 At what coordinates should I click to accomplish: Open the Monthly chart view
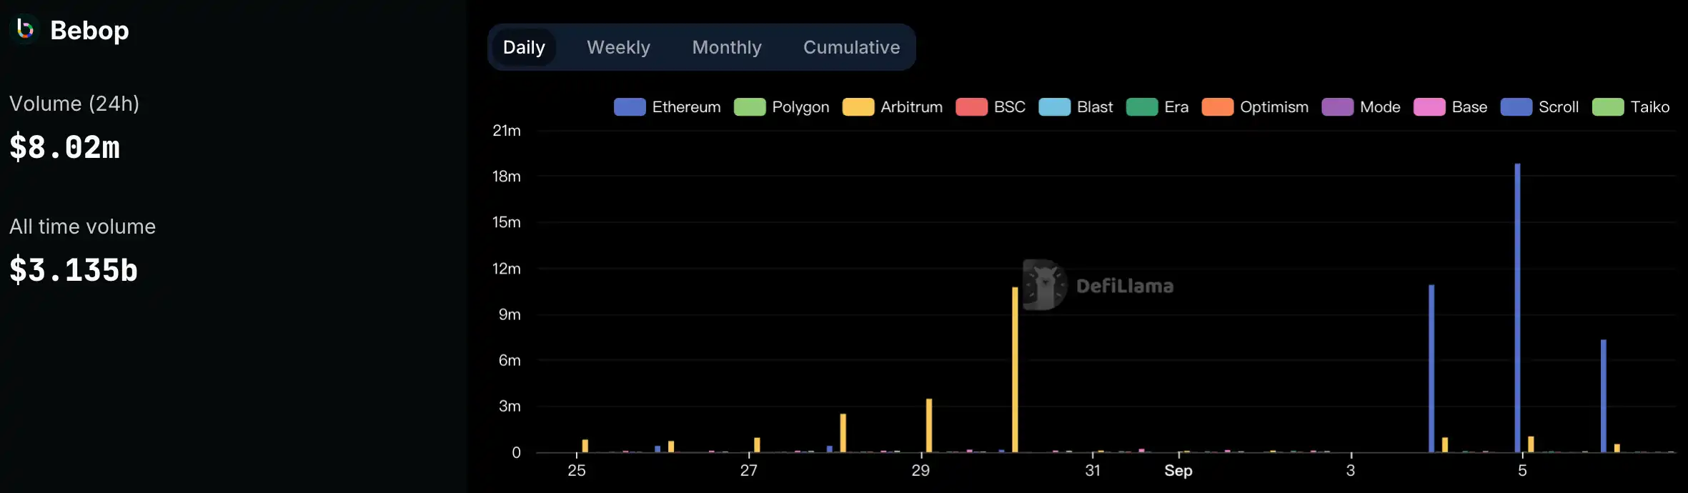(727, 47)
